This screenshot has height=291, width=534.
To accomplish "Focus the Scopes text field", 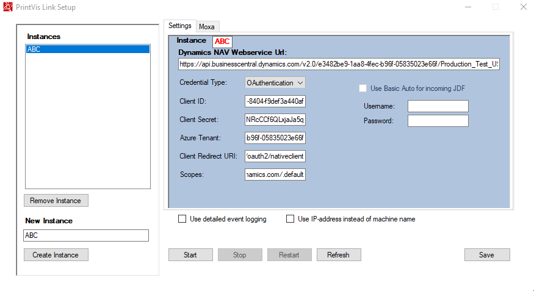I will (275, 175).
